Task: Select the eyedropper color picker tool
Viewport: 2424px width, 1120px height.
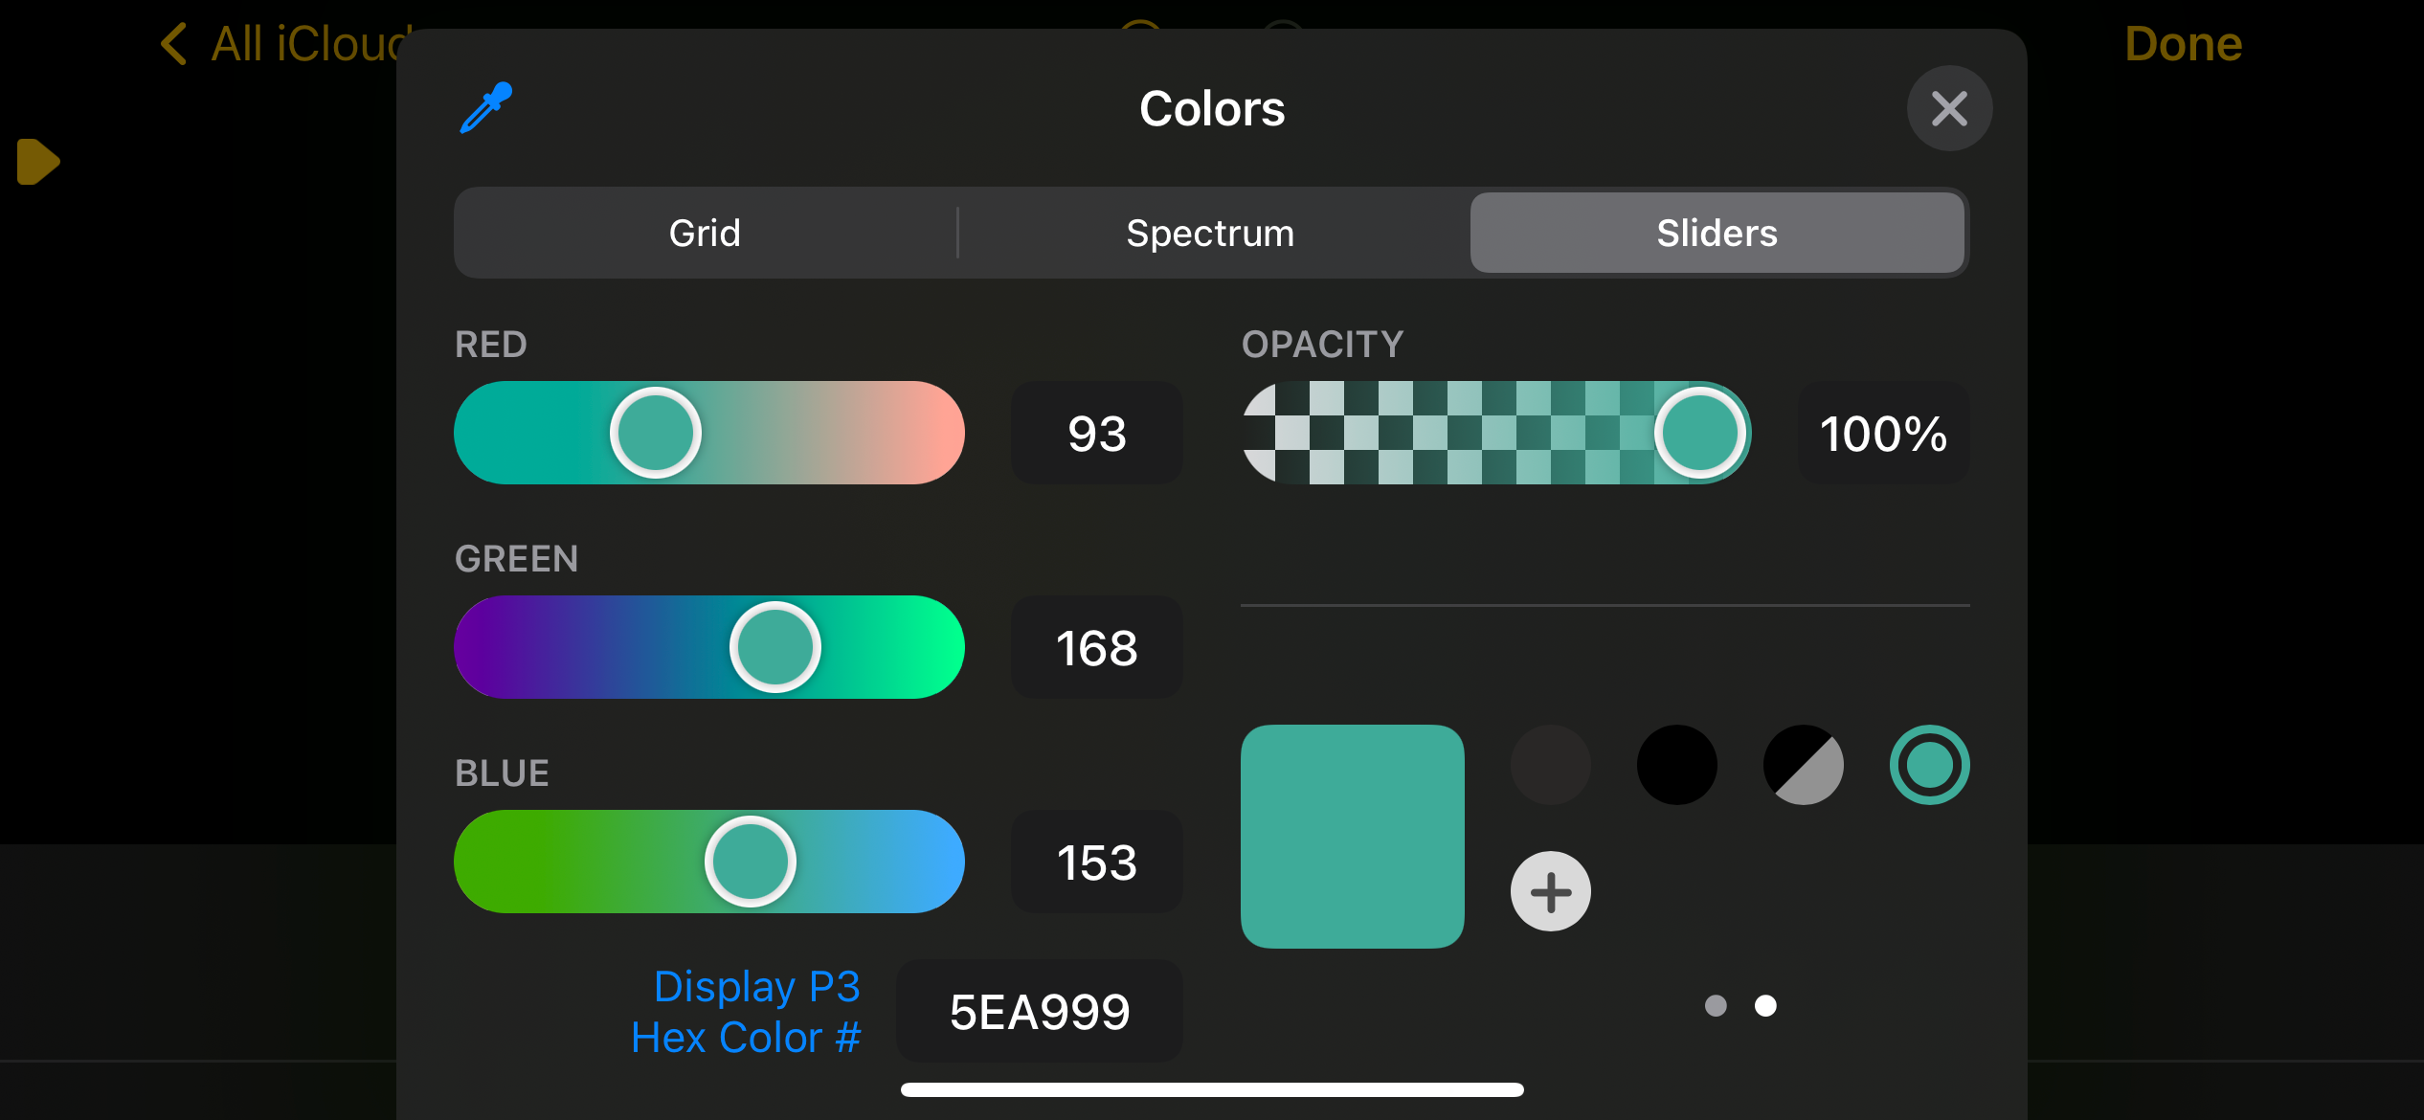Action: coord(484,108)
